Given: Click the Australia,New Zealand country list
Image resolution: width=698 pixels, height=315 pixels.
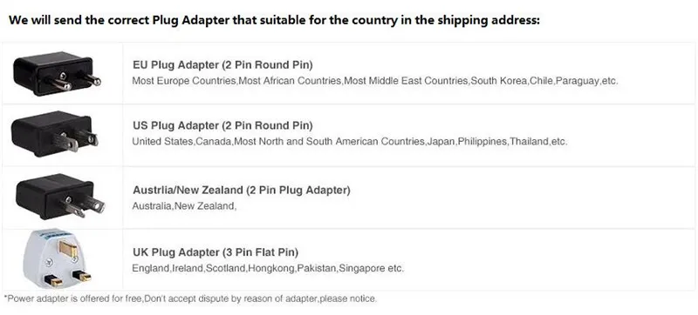Looking at the screenshot, I should tap(184, 206).
